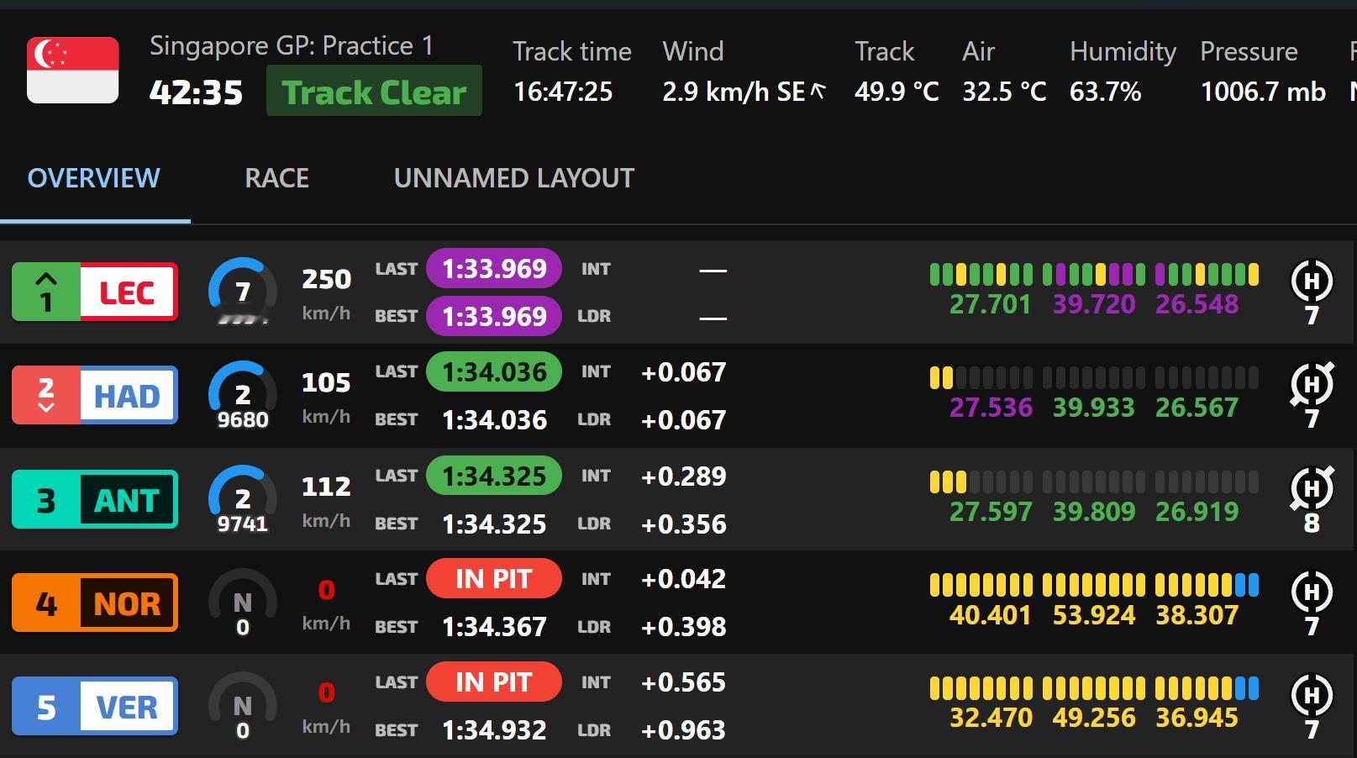Click LEC's mini-sector bars above 27.701

click(981, 274)
